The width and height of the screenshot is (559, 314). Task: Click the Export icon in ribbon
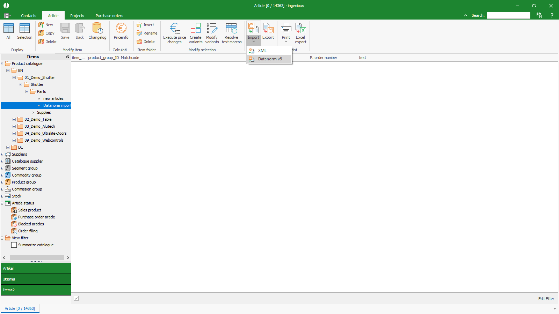click(268, 29)
